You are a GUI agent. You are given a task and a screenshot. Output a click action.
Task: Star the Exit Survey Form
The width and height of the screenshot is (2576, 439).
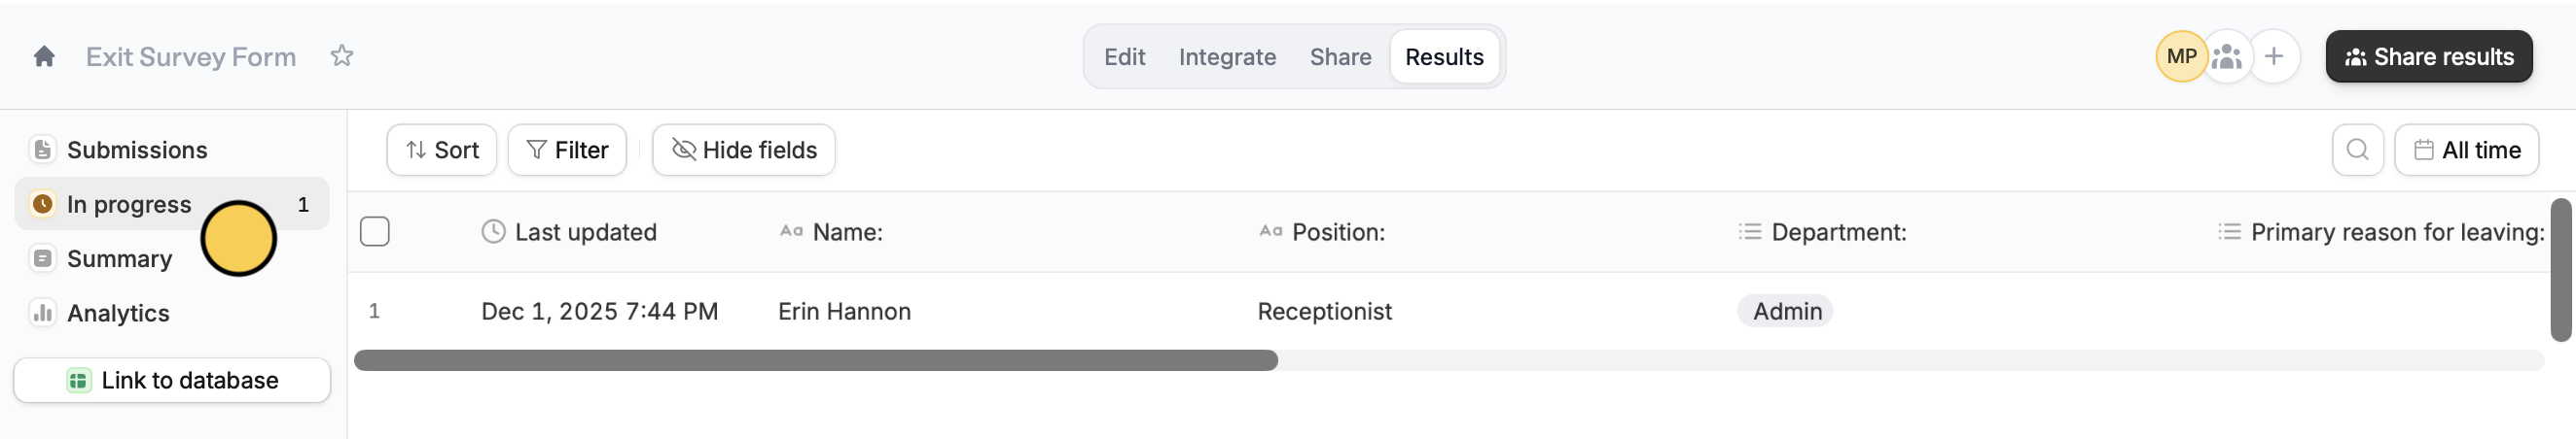point(342,57)
